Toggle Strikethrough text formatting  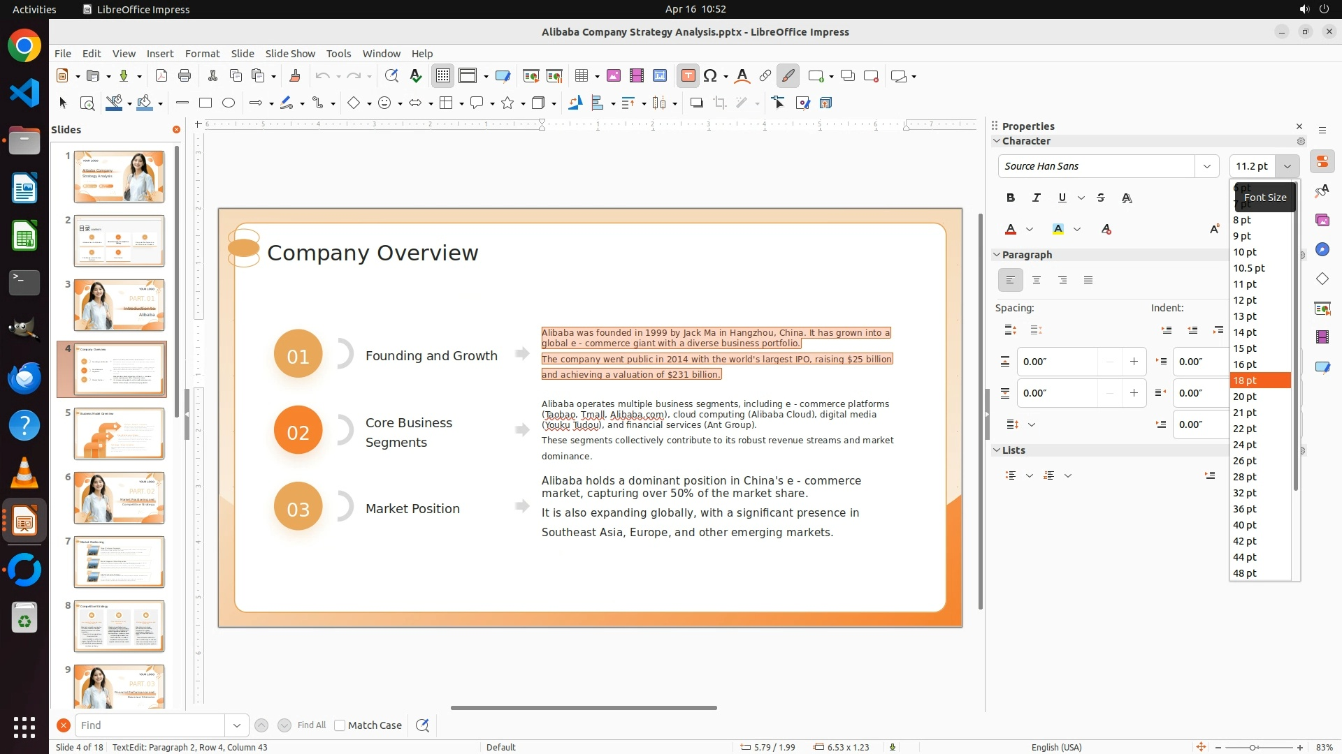click(x=1101, y=198)
